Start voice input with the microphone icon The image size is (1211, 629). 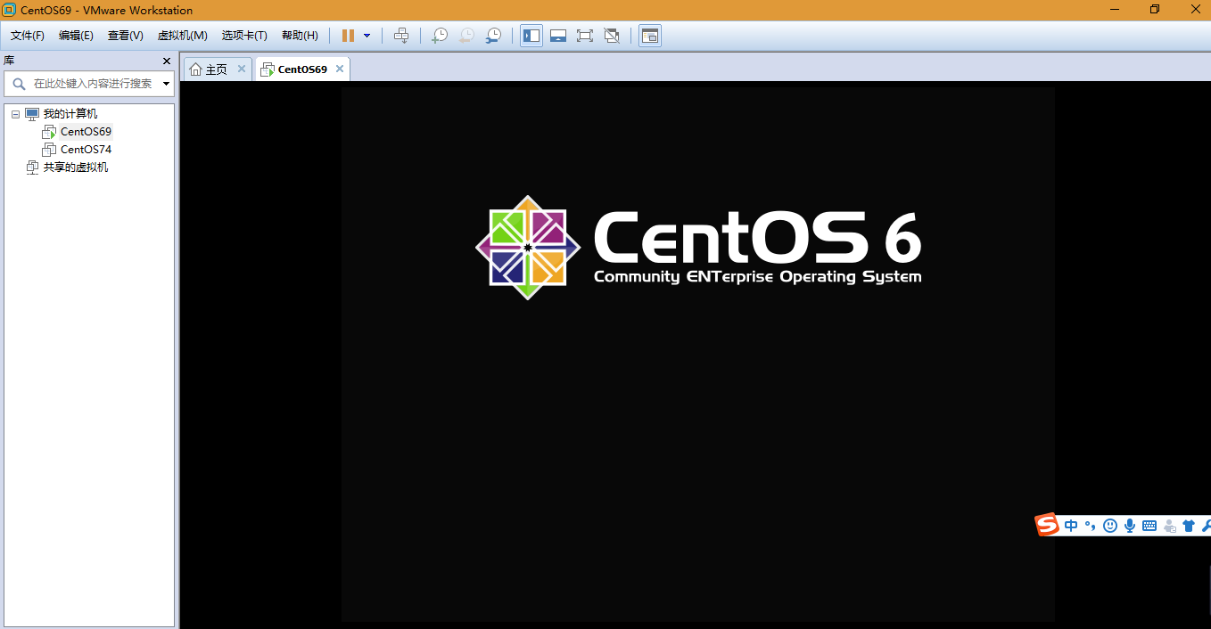click(x=1130, y=526)
